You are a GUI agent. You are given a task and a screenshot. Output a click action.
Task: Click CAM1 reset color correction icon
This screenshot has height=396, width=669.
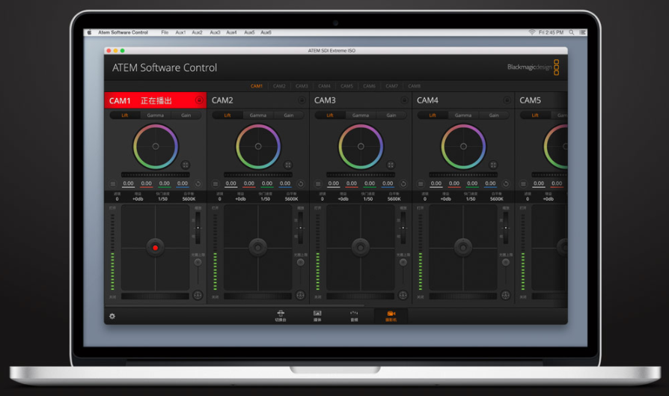pyautogui.click(x=198, y=184)
